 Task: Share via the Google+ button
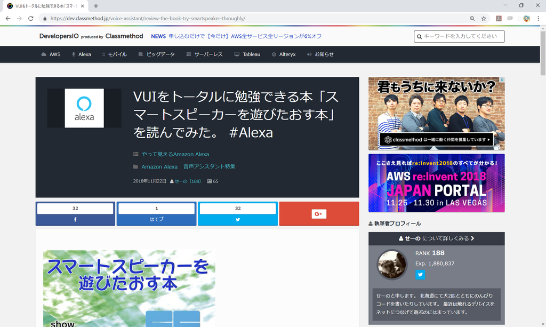(319, 213)
